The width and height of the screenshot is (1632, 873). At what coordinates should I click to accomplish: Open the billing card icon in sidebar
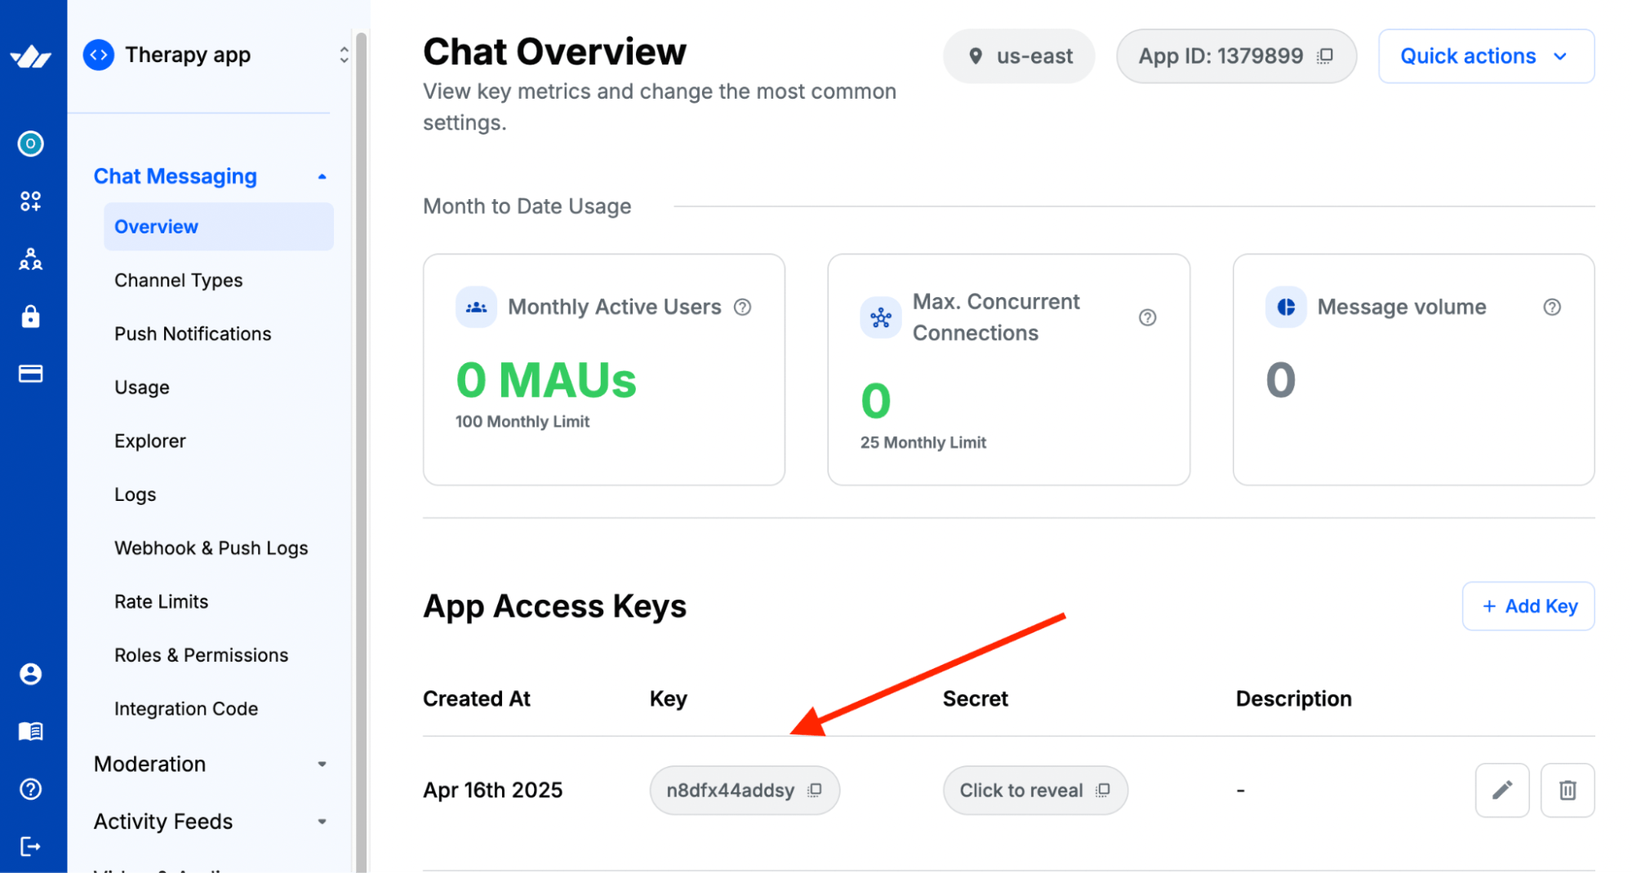coord(31,374)
